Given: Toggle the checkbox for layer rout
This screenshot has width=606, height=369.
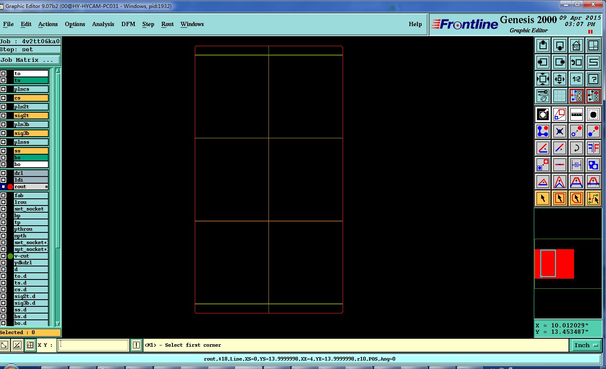Looking at the screenshot, I should (x=3, y=187).
